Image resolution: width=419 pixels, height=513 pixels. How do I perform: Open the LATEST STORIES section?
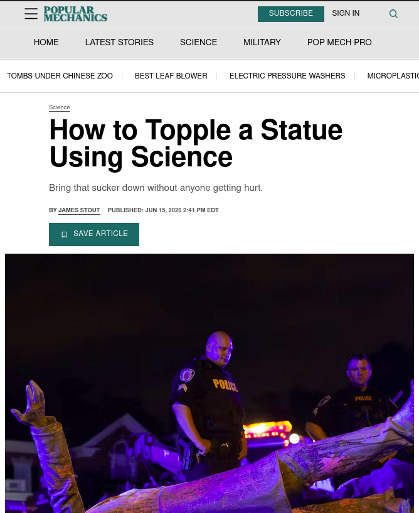pos(119,42)
